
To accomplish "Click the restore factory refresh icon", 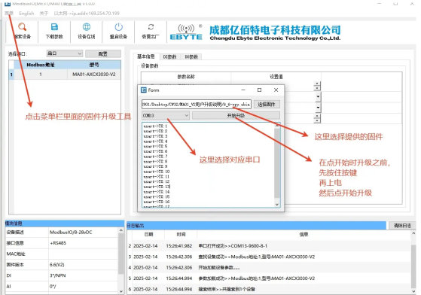I will point(151,27).
